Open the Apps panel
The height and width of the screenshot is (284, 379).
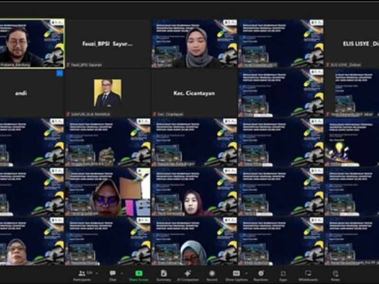283,274
